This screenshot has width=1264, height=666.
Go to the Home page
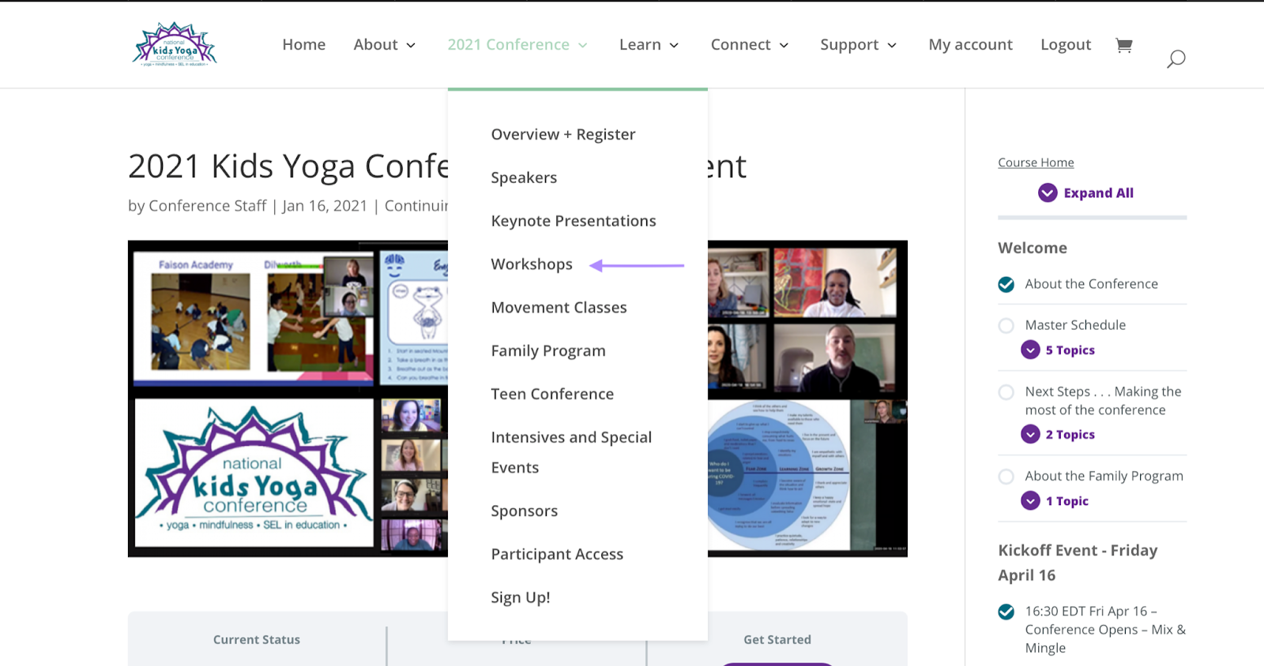click(x=304, y=45)
